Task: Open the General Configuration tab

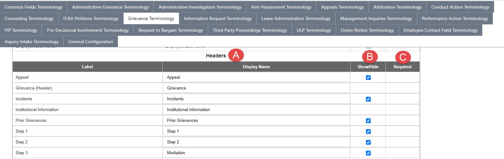Action: (x=91, y=42)
